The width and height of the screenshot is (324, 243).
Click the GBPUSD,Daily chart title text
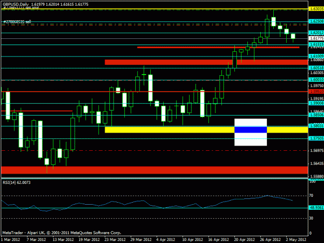[16, 4]
